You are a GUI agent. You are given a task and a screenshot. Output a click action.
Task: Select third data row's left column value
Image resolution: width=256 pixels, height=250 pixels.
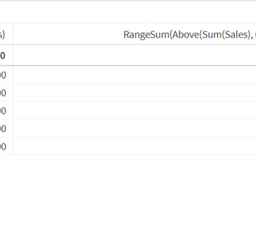pyautogui.click(x=3, y=111)
